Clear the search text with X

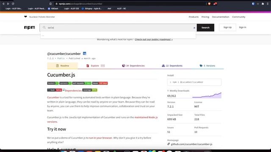194,28
